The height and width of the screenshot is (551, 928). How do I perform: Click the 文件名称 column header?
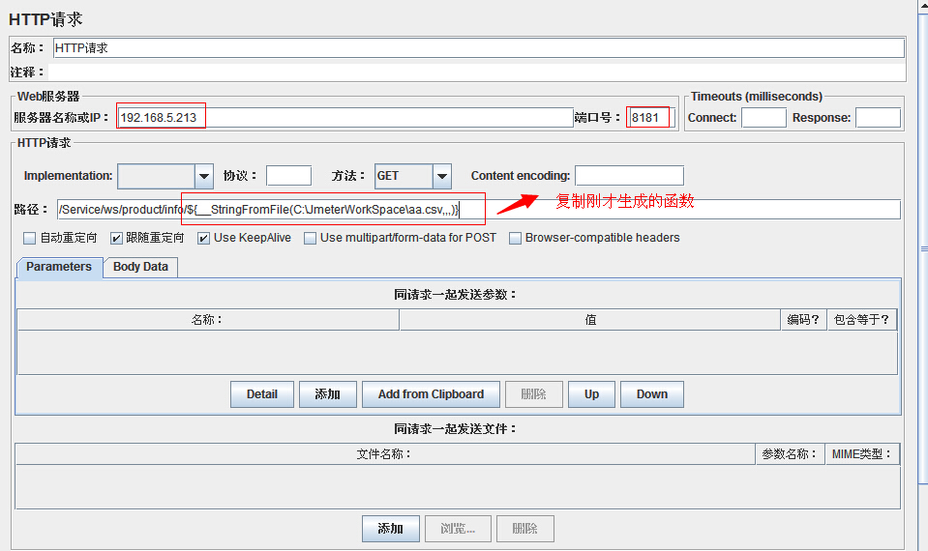point(385,454)
